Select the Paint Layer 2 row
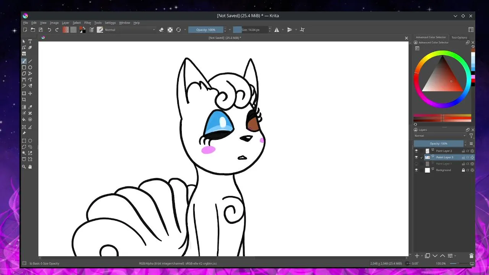This screenshot has width=489, height=275. coord(444,151)
